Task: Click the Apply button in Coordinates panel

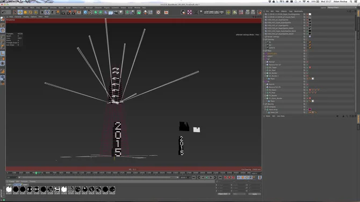Action: point(255,194)
